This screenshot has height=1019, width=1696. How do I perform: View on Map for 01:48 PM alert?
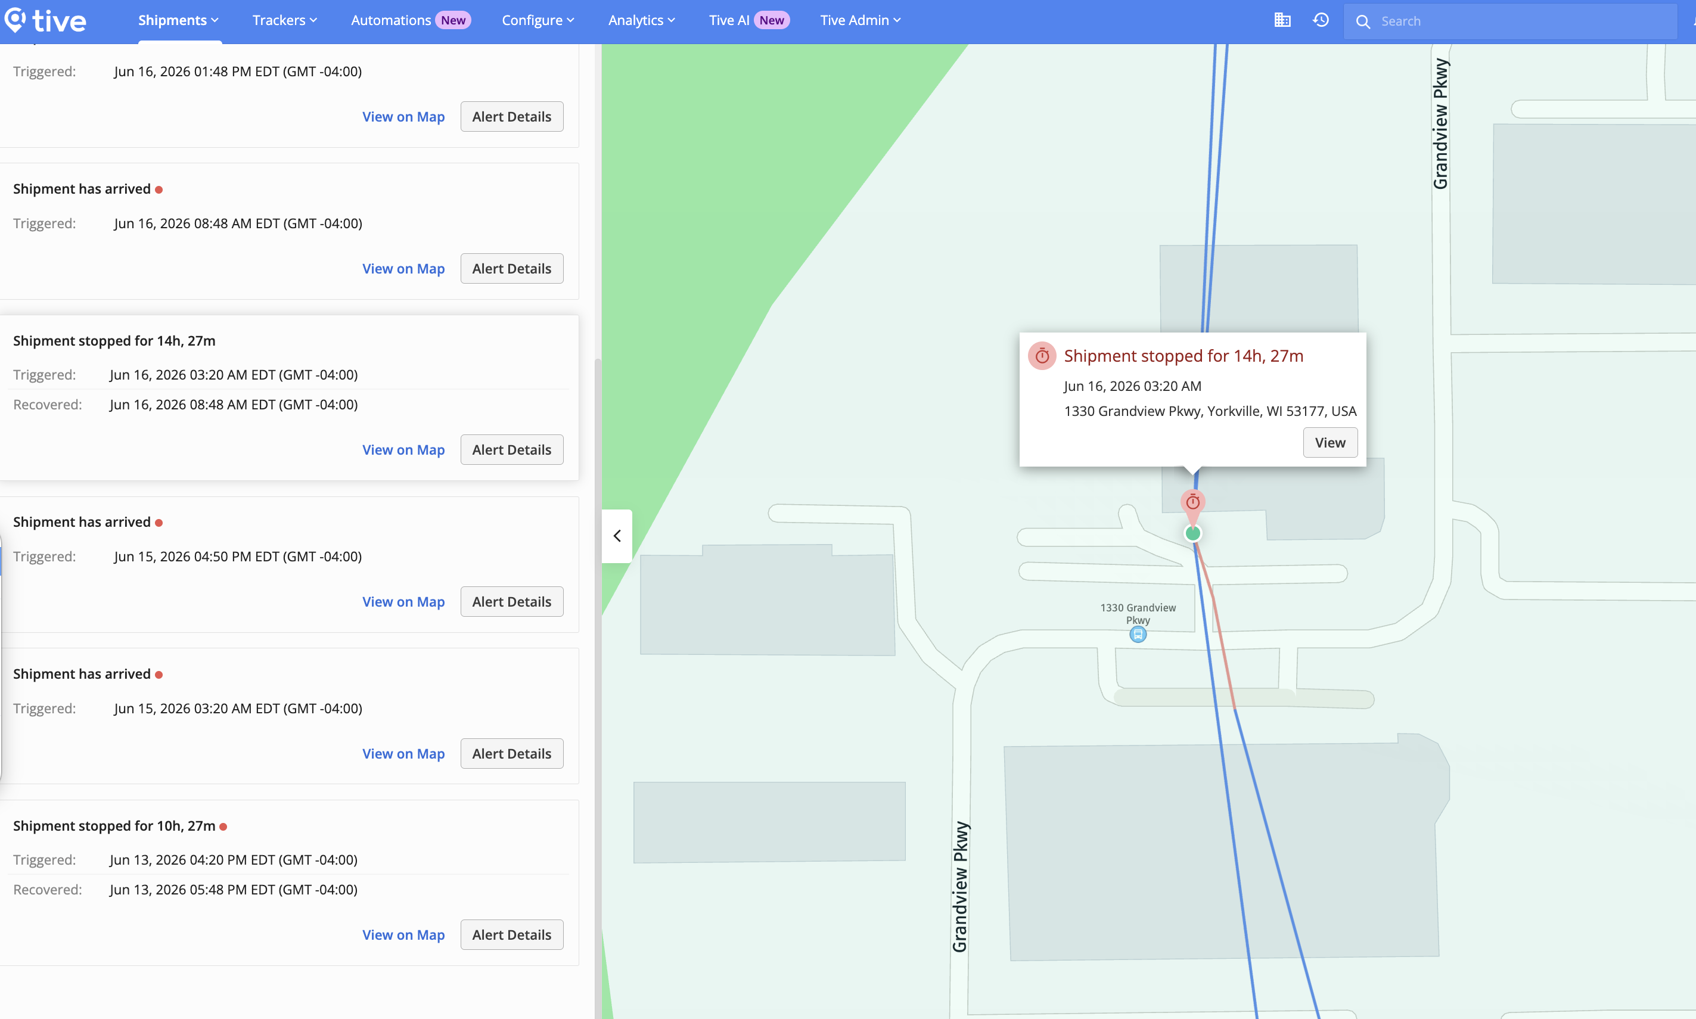click(x=404, y=117)
